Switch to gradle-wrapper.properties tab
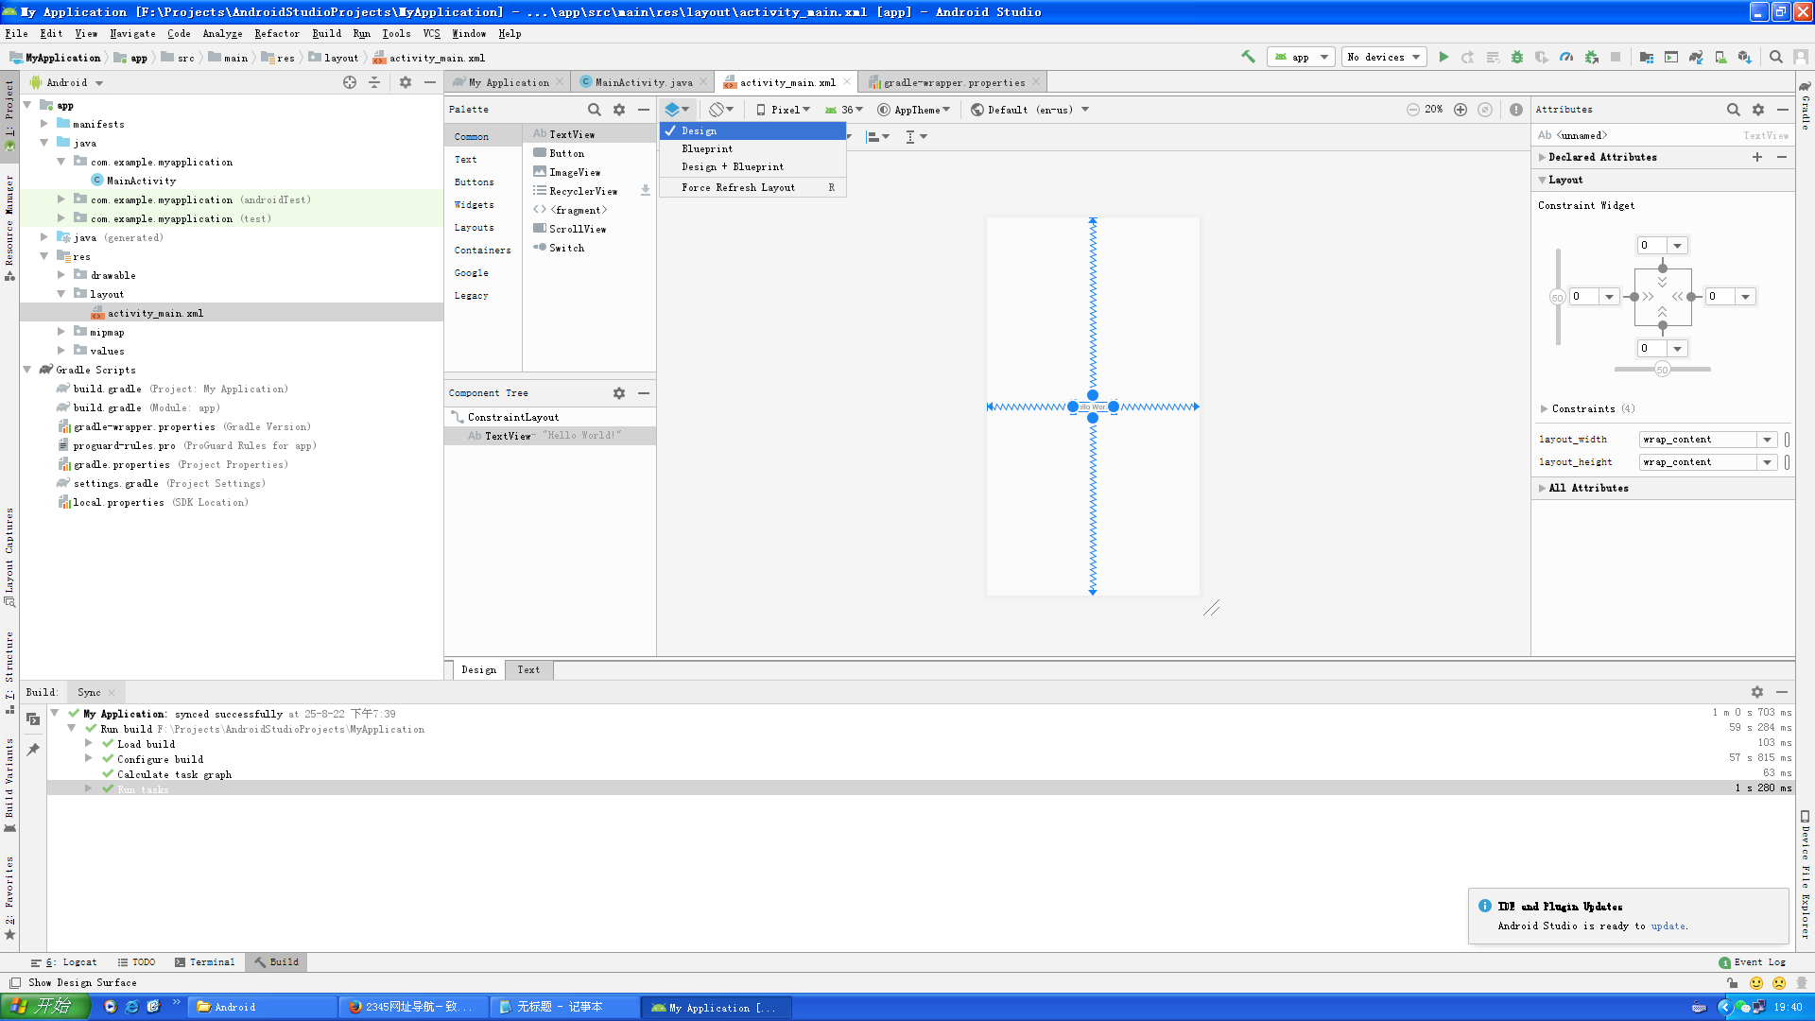Screen dimensions: 1815x1021 click(954, 82)
